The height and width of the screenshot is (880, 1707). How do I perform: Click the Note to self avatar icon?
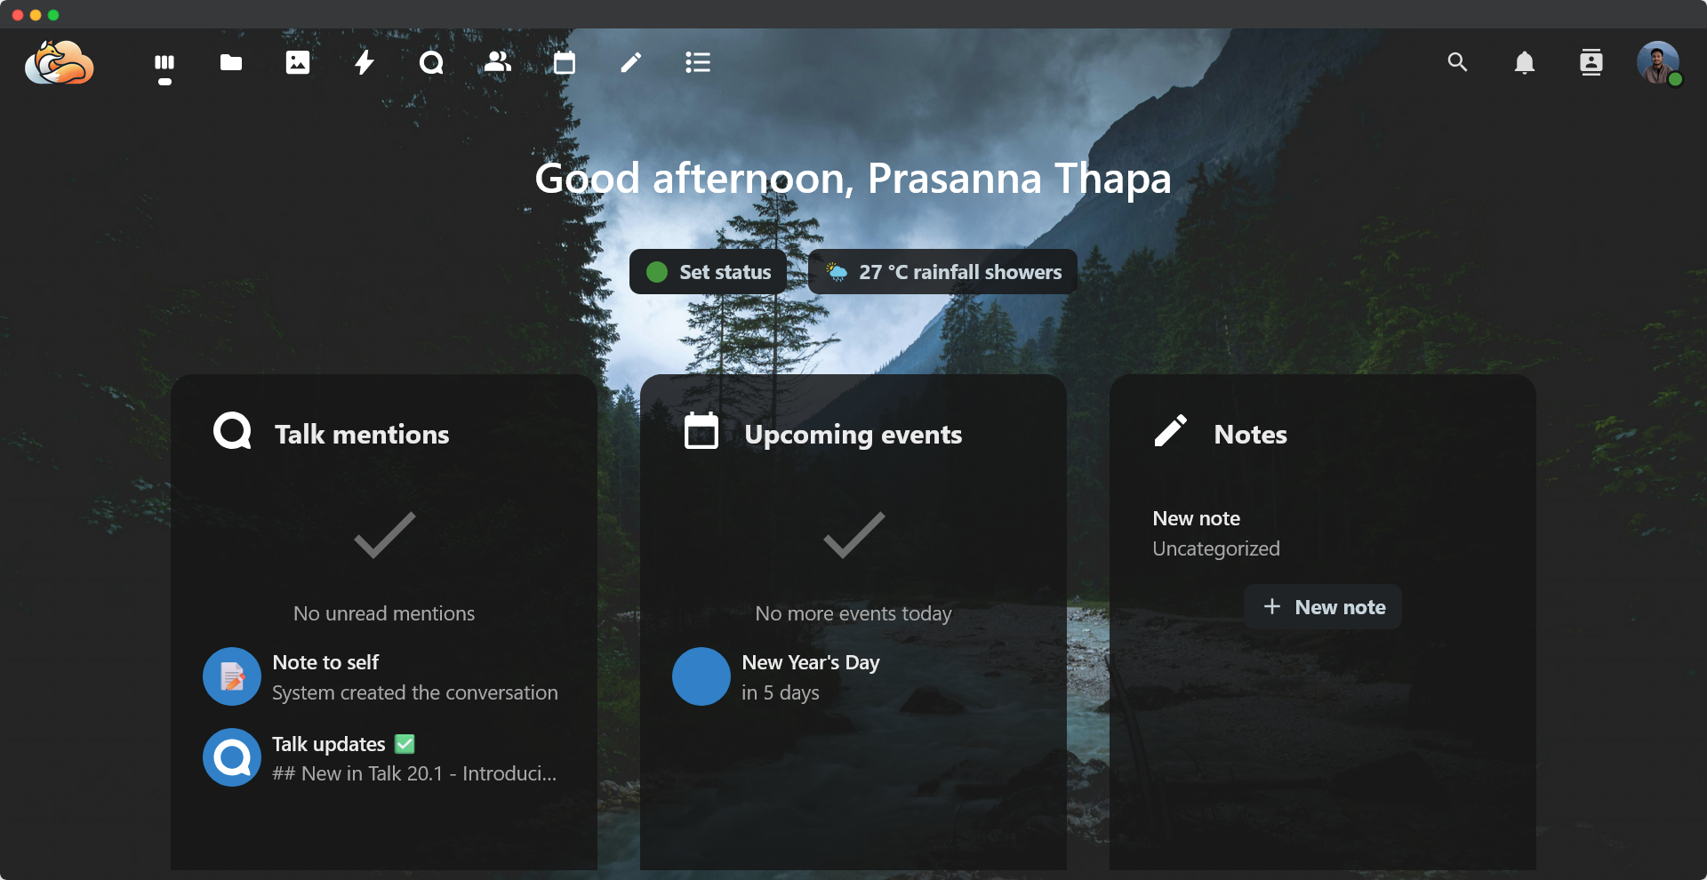pyautogui.click(x=232, y=676)
